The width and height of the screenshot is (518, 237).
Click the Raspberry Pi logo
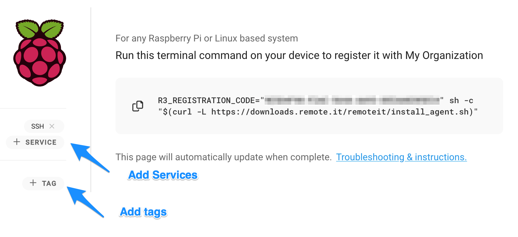40,53
